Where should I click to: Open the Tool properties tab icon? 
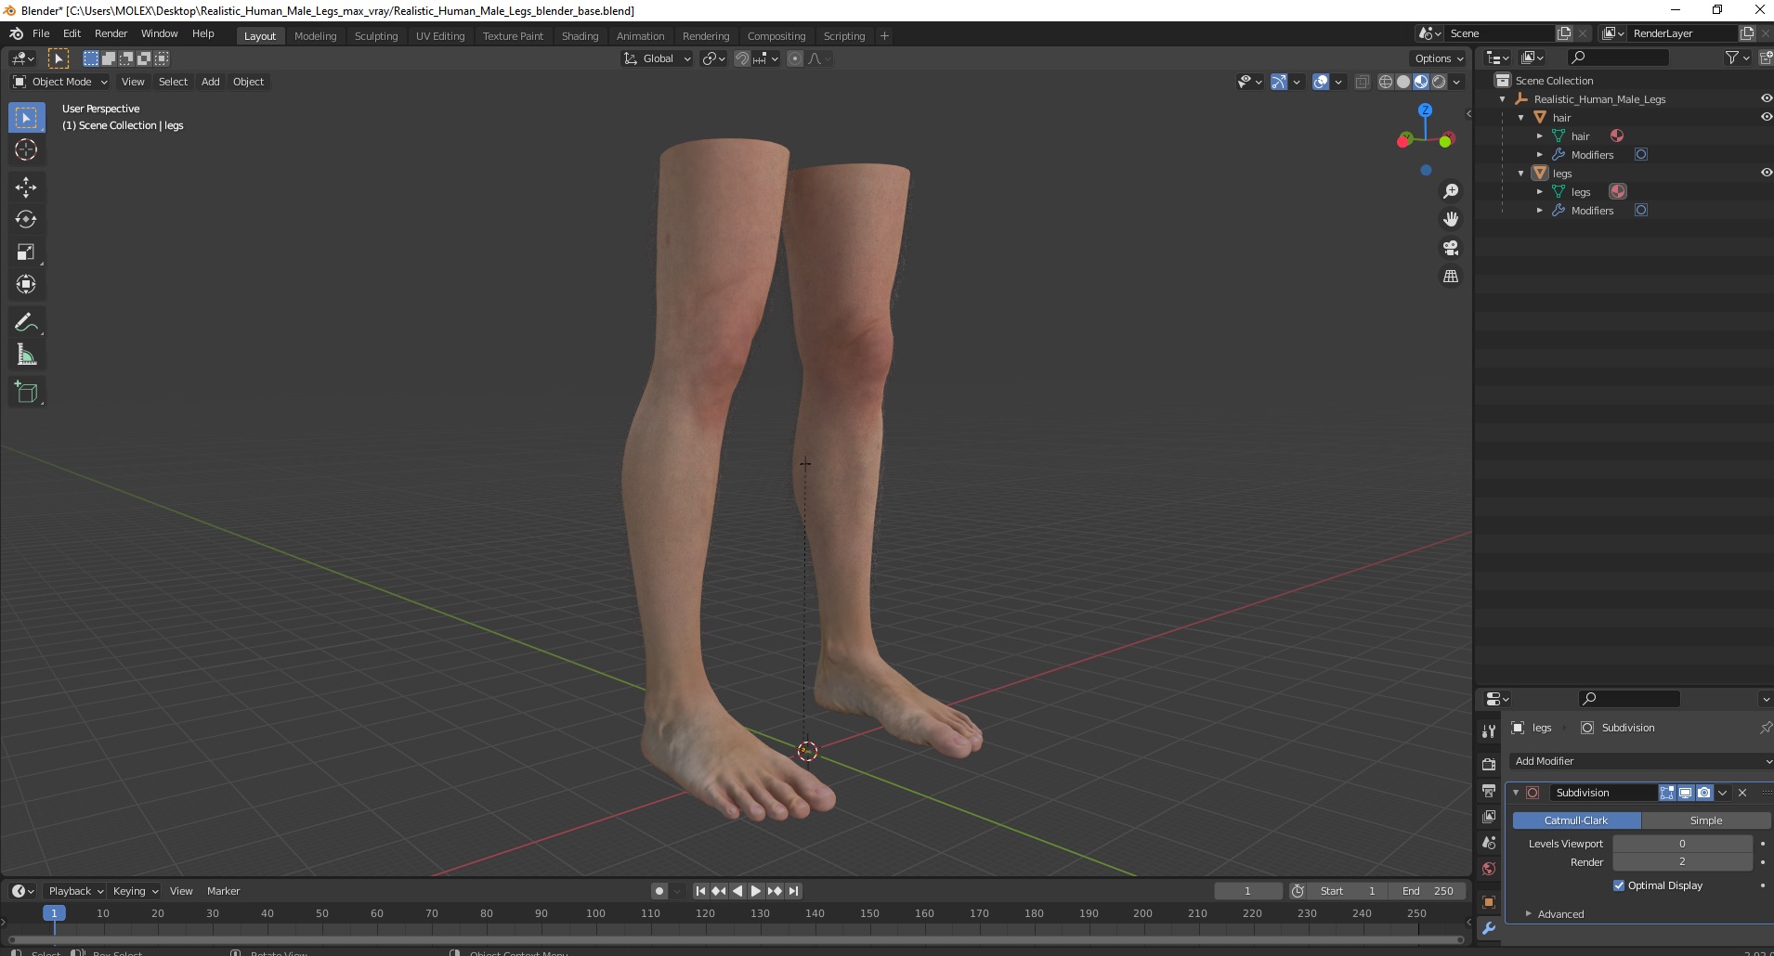pos(1489,731)
